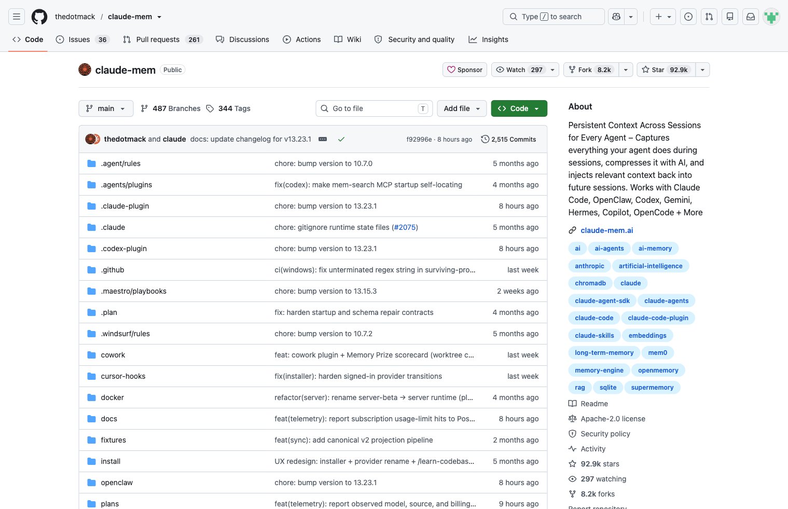Open the #2075 pull request link
788x509 pixels.
click(x=405, y=227)
